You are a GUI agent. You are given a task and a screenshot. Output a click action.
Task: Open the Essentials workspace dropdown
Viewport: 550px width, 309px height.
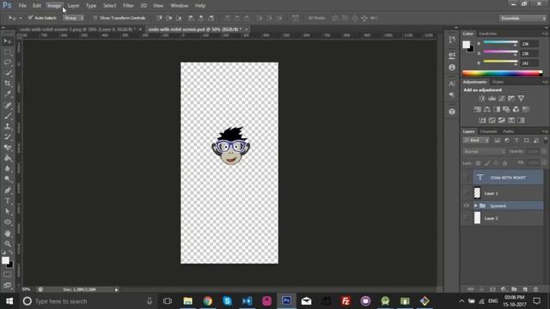point(522,18)
